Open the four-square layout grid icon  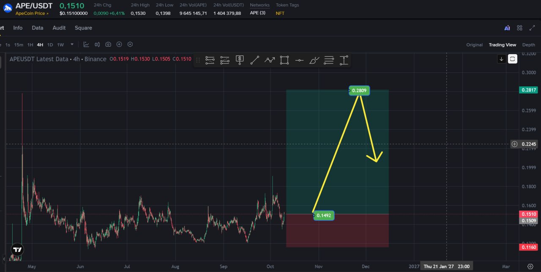(520, 28)
